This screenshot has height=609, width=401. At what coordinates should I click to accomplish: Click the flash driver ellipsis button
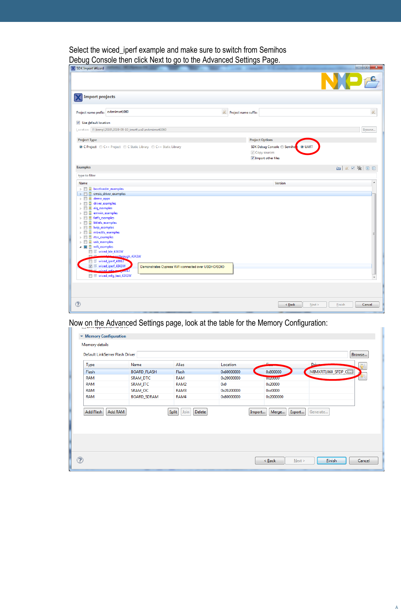tap(350, 372)
